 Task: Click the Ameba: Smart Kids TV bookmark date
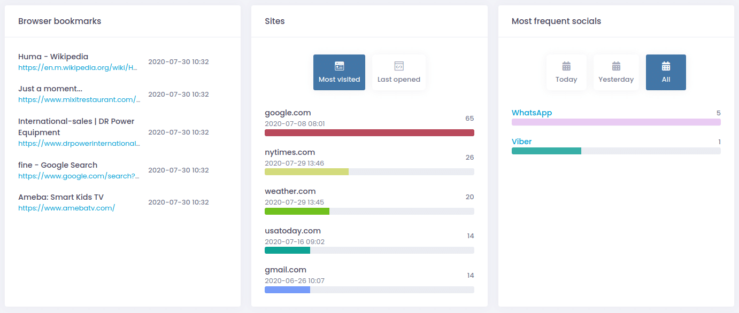pyautogui.click(x=179, y=202)
